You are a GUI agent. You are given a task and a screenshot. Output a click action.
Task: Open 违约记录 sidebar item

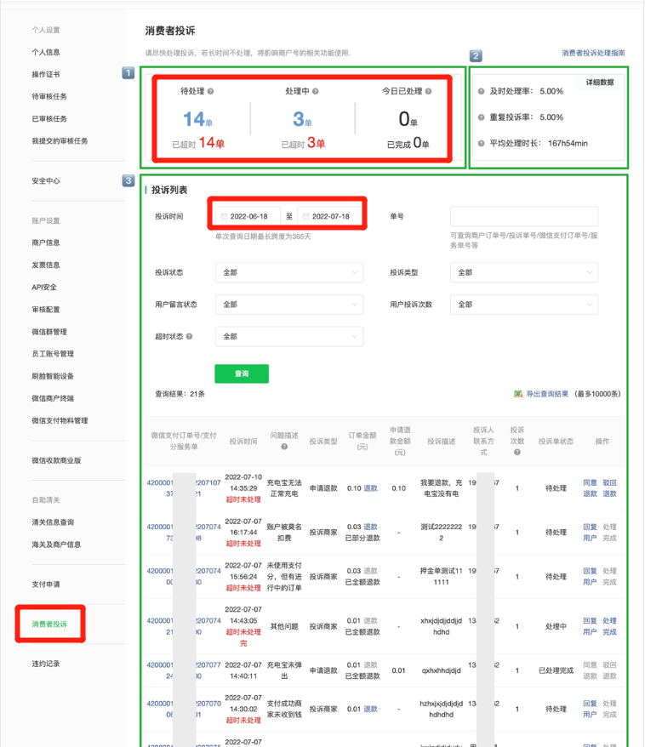[x=46, y=664]
